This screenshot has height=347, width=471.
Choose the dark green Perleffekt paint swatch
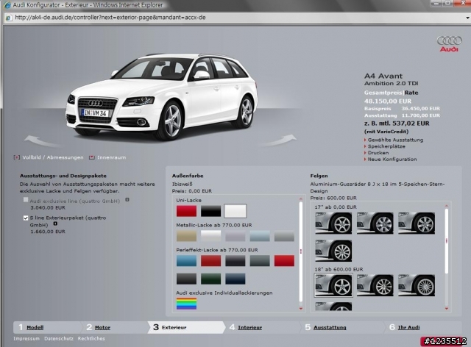click(211, 279)
